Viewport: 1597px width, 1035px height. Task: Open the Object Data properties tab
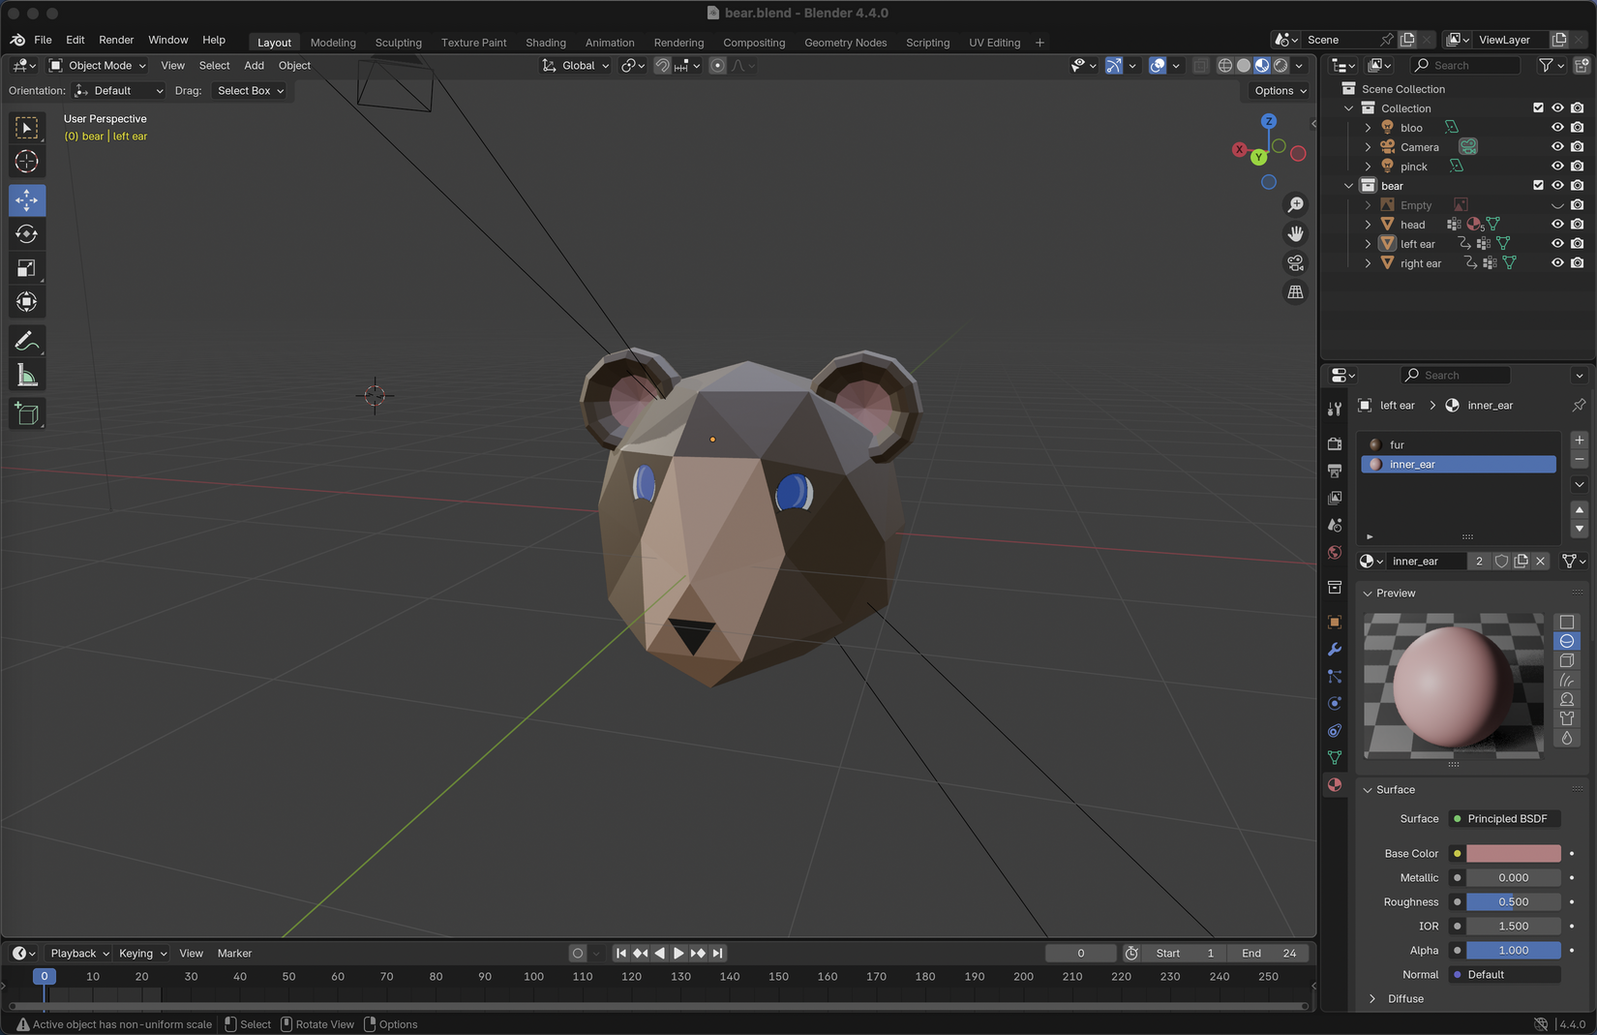coord(1335,757)
